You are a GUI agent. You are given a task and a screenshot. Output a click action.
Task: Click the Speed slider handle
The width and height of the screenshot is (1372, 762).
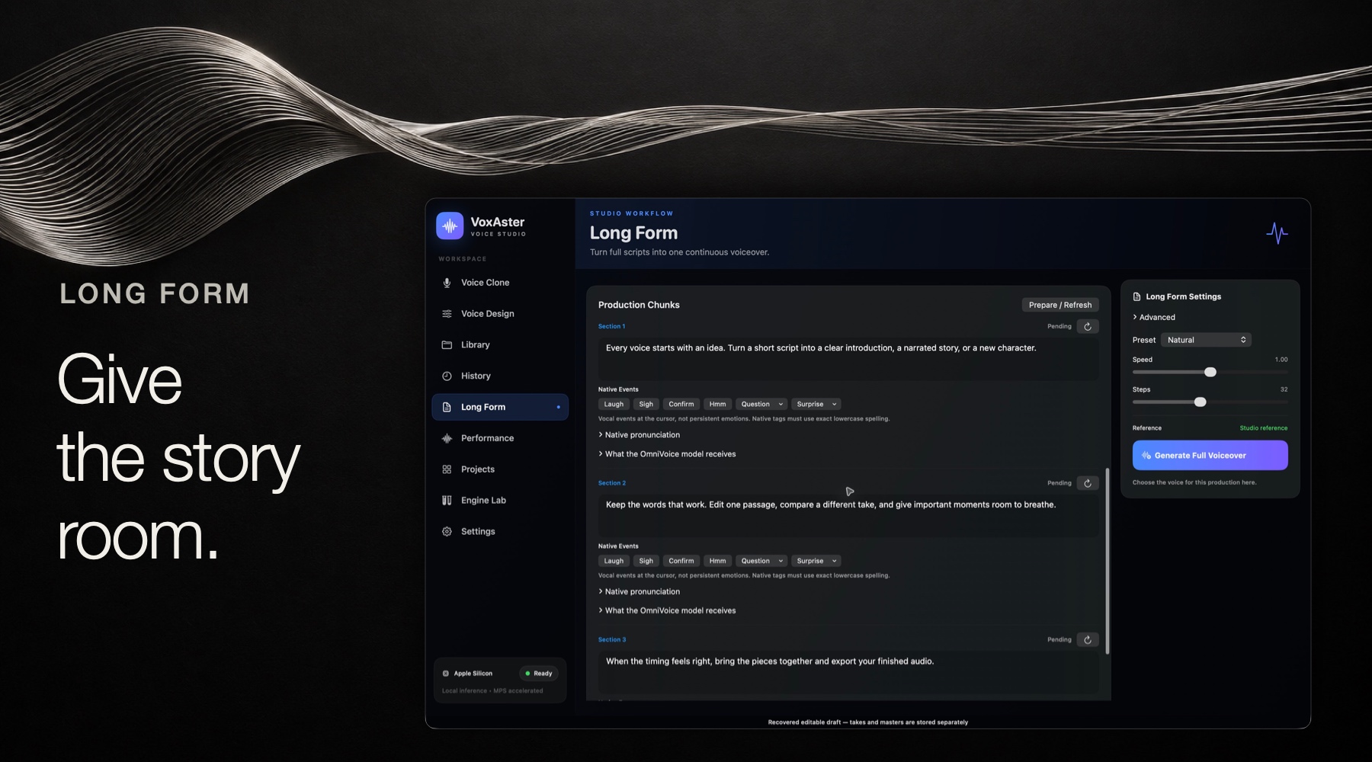(x=1210, y=373)
